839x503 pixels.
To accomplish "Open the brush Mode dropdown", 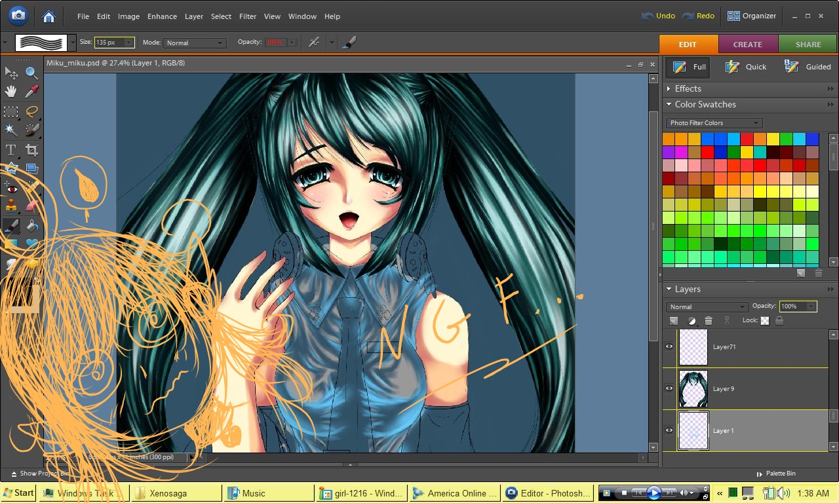I will click(194, 43).
